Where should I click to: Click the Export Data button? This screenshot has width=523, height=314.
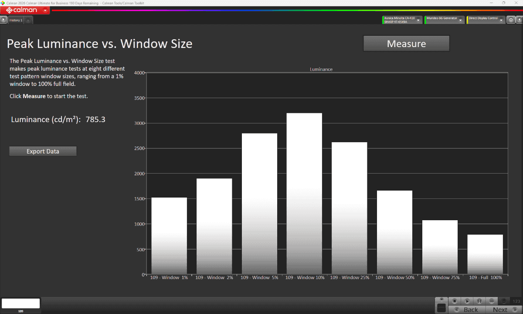[43, 151]
